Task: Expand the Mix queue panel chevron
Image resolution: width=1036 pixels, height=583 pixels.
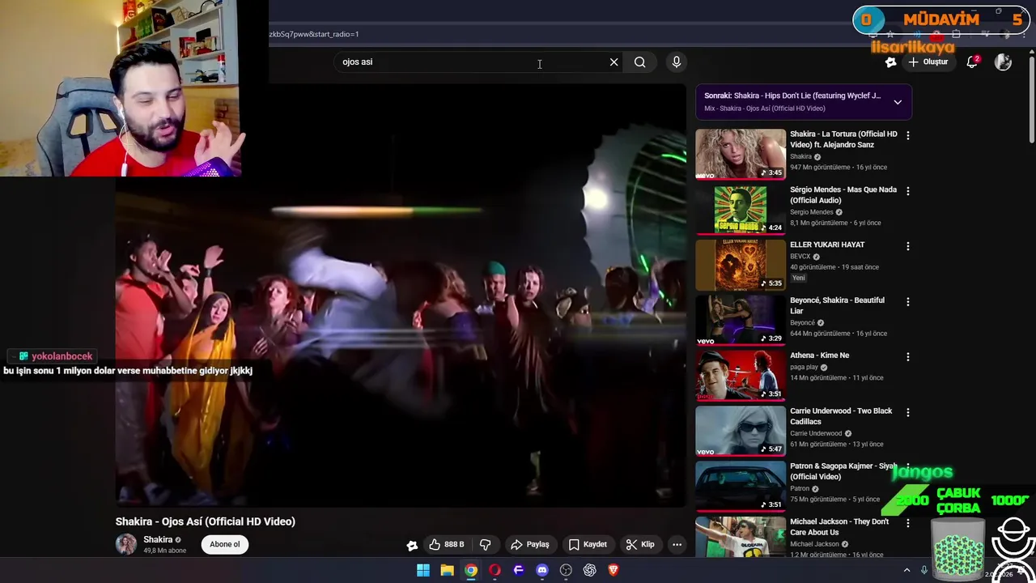Action: coord(898,102)
